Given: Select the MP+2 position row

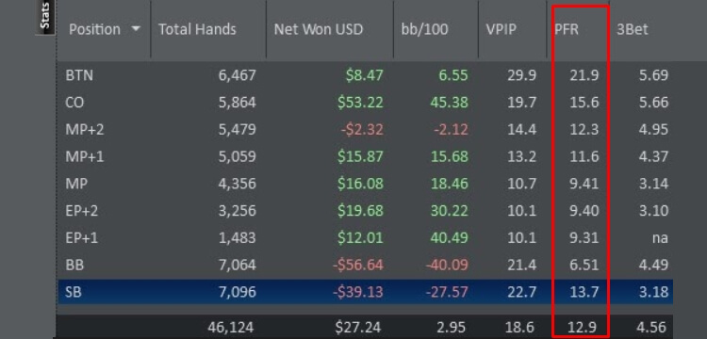Looking at the screenshot, I should pyautogui.click(x=365, y=129).
